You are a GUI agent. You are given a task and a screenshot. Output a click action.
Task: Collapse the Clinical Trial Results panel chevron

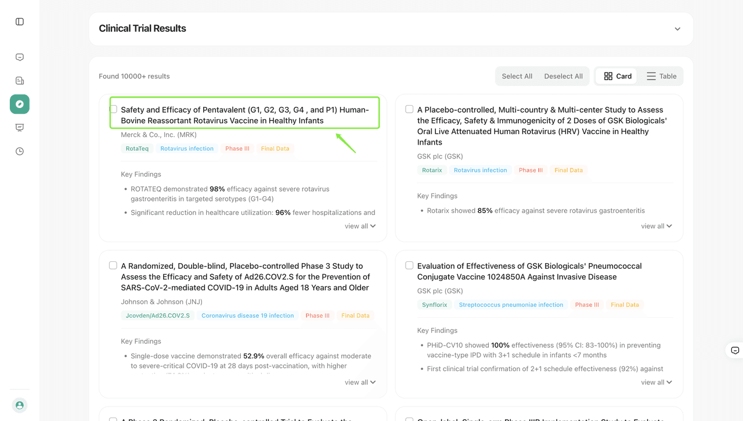(677, 28)
